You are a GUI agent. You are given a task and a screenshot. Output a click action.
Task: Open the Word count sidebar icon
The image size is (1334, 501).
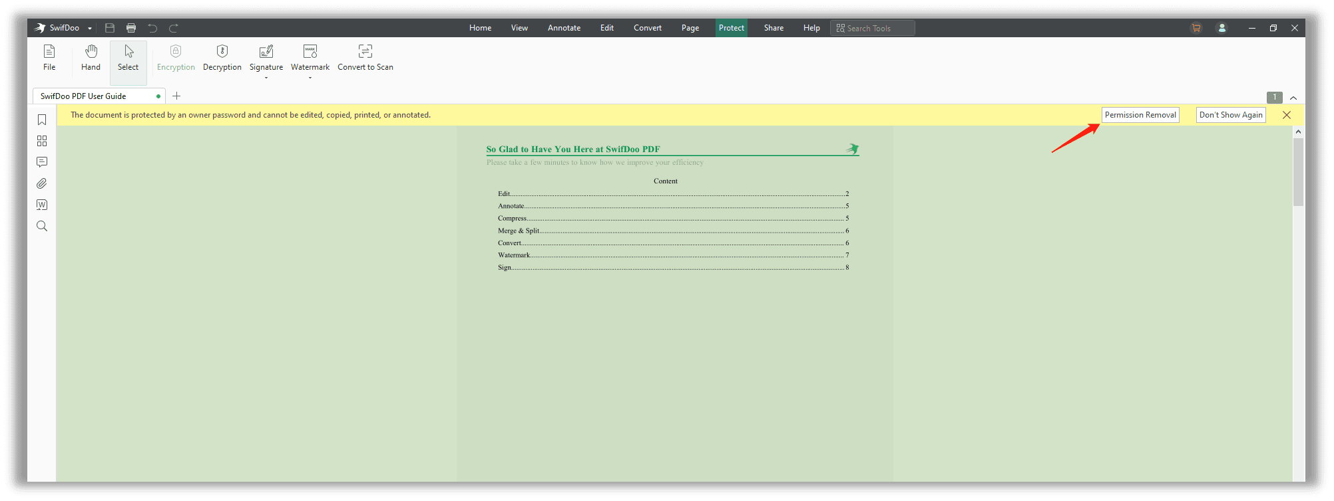coord(42,205)
